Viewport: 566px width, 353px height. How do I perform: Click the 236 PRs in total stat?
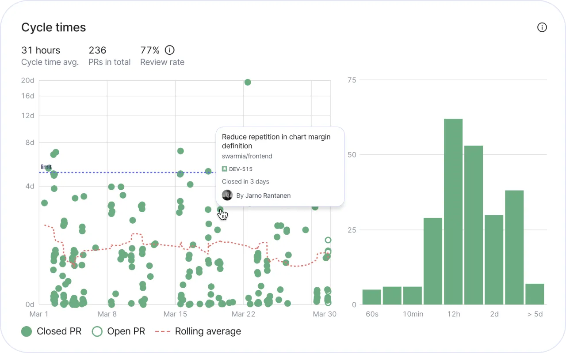[x=110, y=56]
